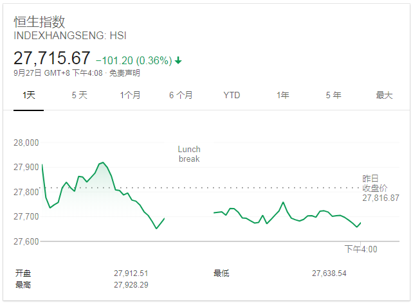The width and height of the screenshot is (413, 303).
Task: Click the 开盘 label
Action: point(23,273)
